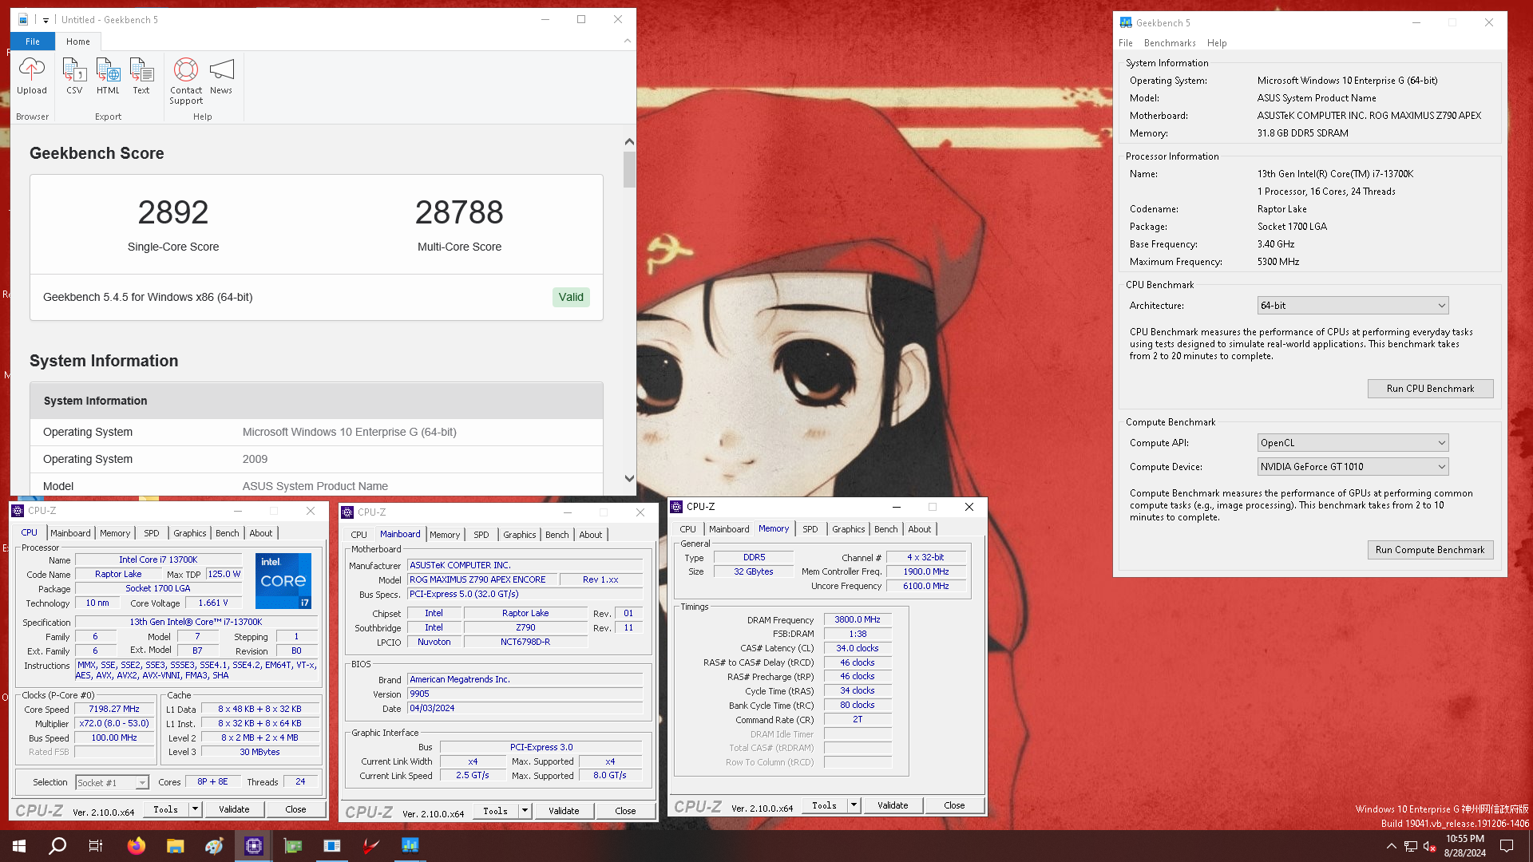Click the Valid badge
The height and width of the screenshot is (862, 1533).
click(571, 297)
